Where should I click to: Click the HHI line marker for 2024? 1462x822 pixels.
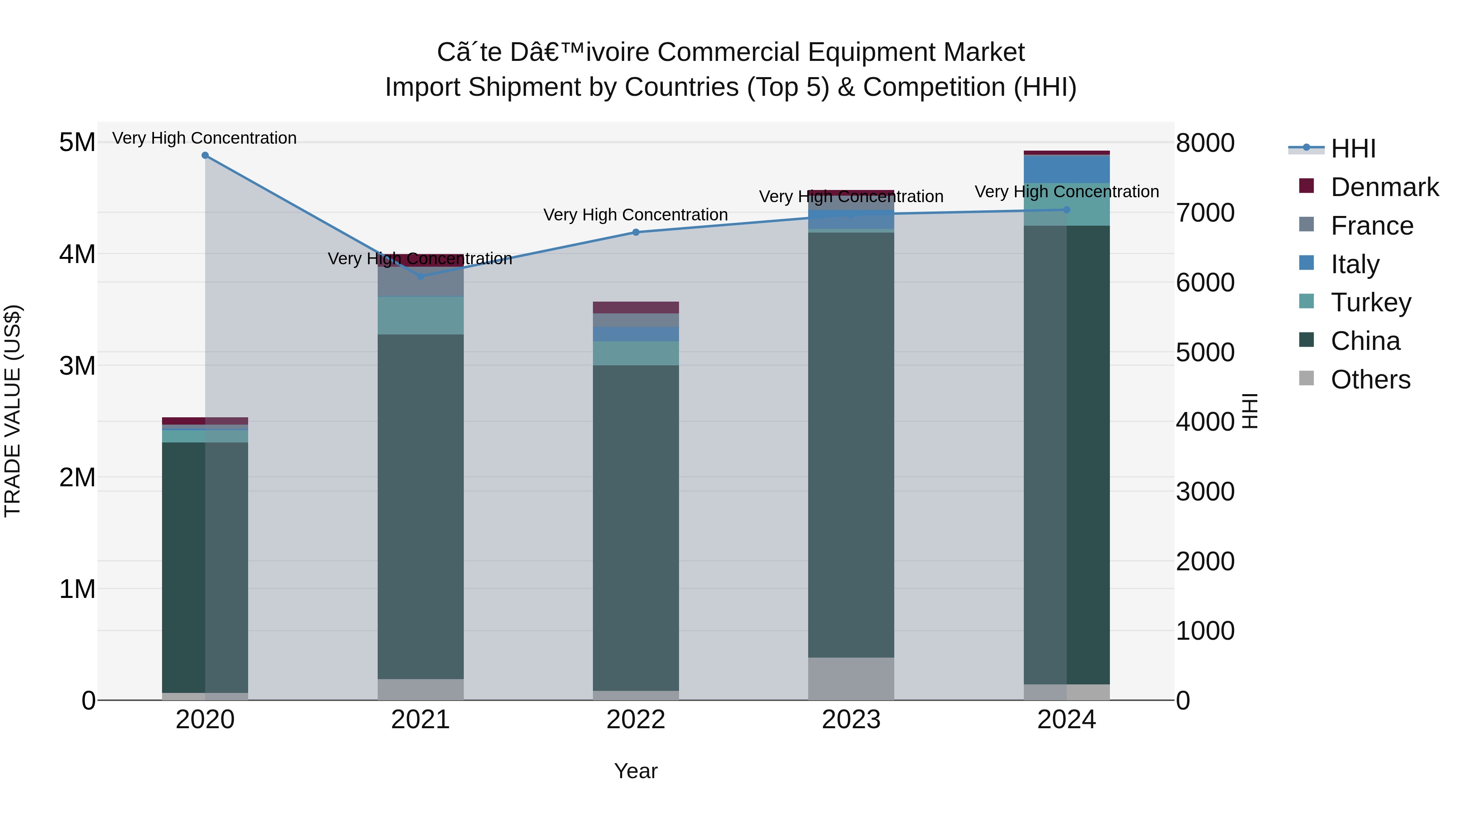(1066, 210)
